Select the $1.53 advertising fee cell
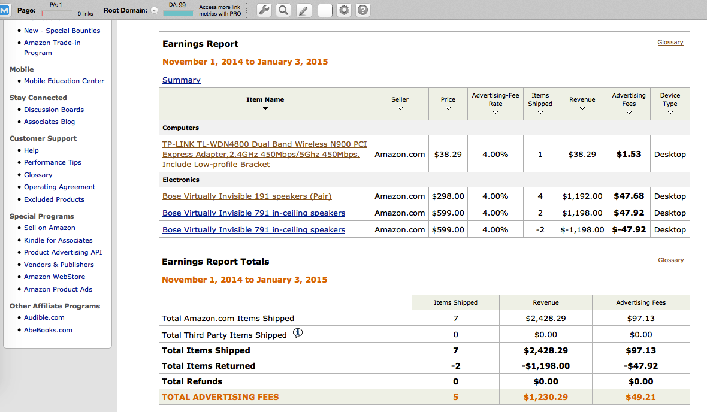The image size is (707, 412). (629, 154)
